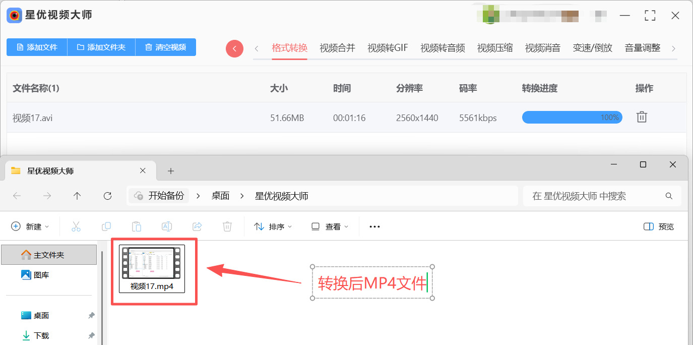Refresh the Explorer folder view
This screenshot has width=693, height=345.
[x=107, y=196]
